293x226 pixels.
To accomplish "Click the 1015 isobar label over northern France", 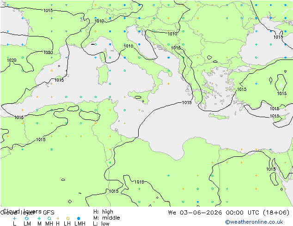I will [x=48, y=11].
